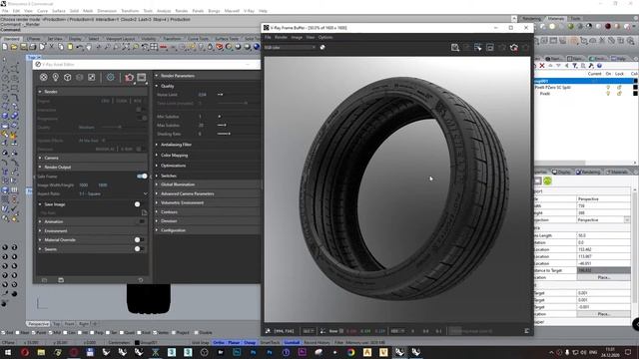Viewport: 639px width, 359px height.
Task: Open Lights bulb icon in Asset Editor
Action: (x=56, y=78)
